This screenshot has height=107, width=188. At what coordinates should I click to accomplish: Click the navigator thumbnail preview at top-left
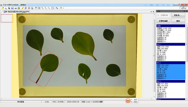(x=7, y=18)
